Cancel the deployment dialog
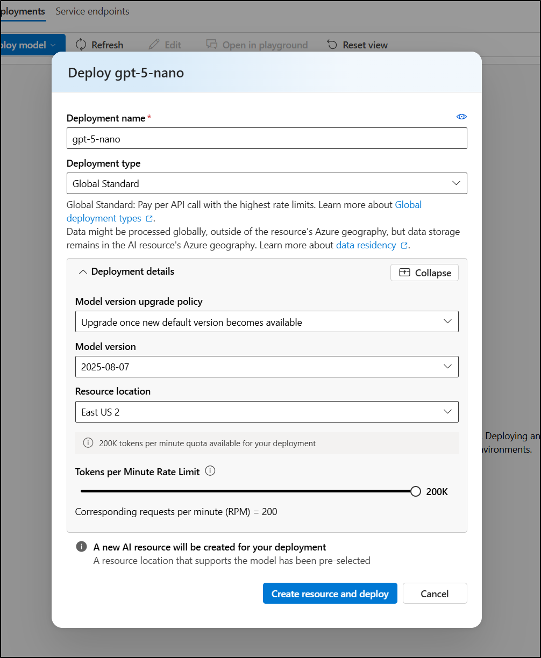 coord(435,593)
